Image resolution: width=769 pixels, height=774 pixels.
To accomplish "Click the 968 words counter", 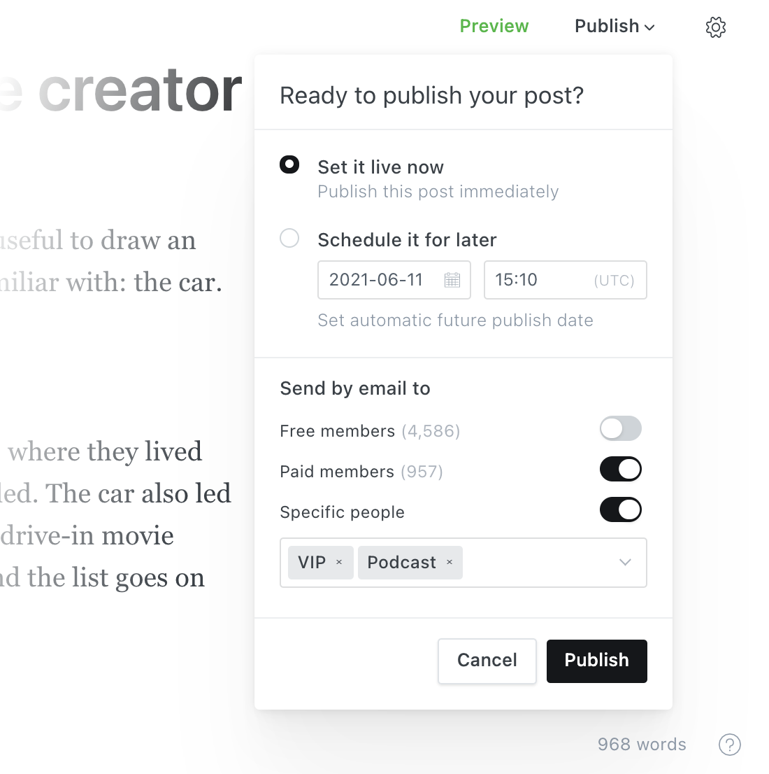I will click(x=642, y=745).
